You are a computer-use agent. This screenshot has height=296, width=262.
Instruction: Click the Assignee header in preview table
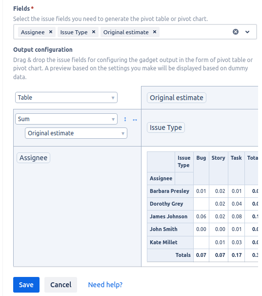(161, 178)
